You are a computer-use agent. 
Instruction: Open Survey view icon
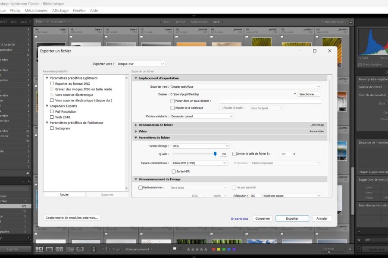click(x=70, y=249)
